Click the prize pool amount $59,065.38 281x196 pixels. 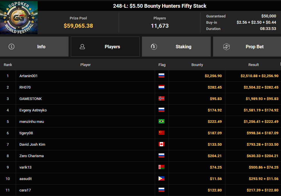tap(78, 26)
